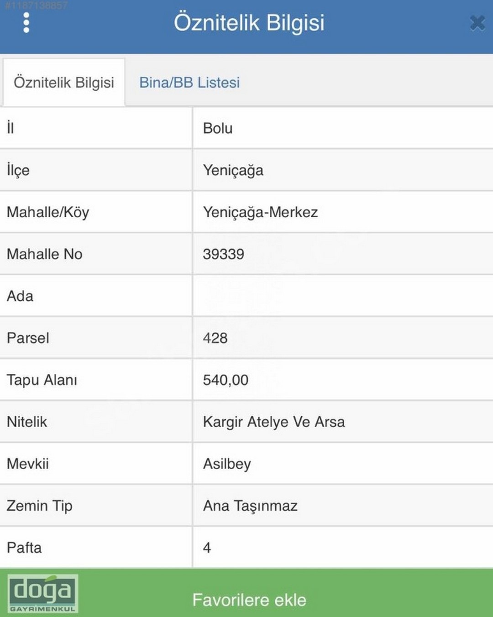Click the Tapu Alanı value 540,00
The image size is (493, 617).
click(x=226, y=380)
